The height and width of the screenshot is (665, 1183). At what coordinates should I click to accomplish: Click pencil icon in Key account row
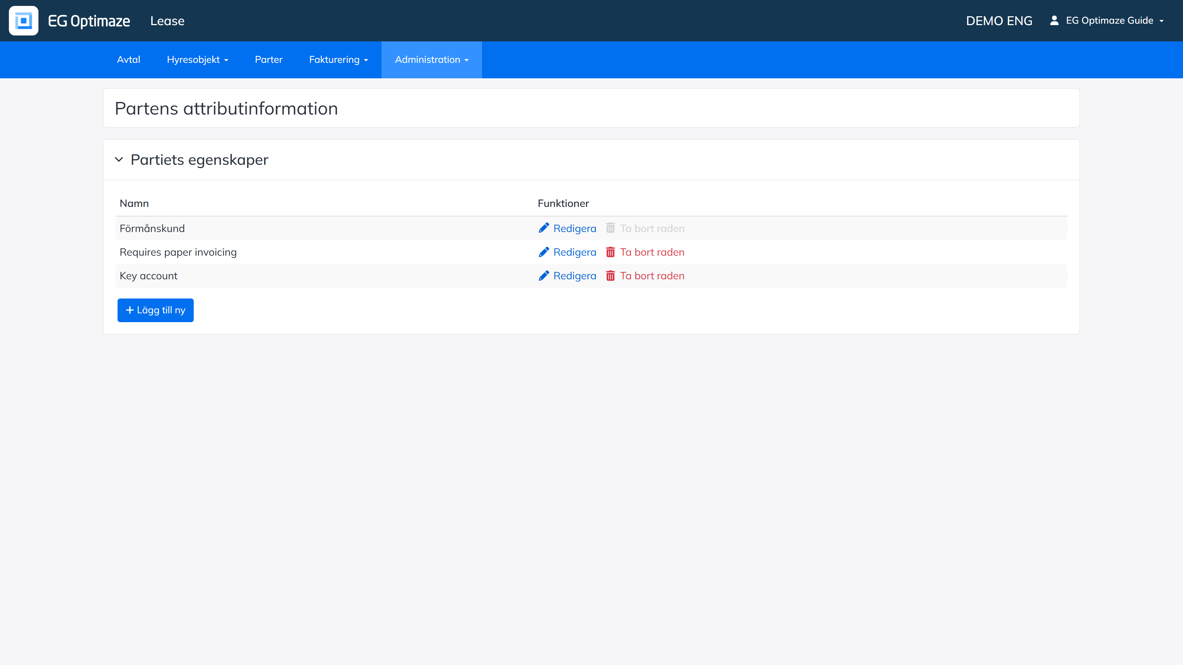[544, 276]
